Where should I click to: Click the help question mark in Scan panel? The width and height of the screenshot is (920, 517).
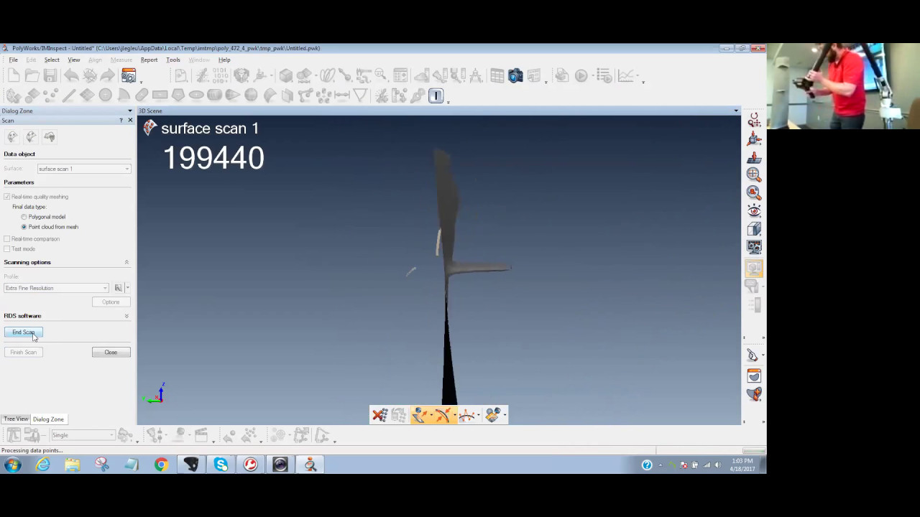click(121, 121)
